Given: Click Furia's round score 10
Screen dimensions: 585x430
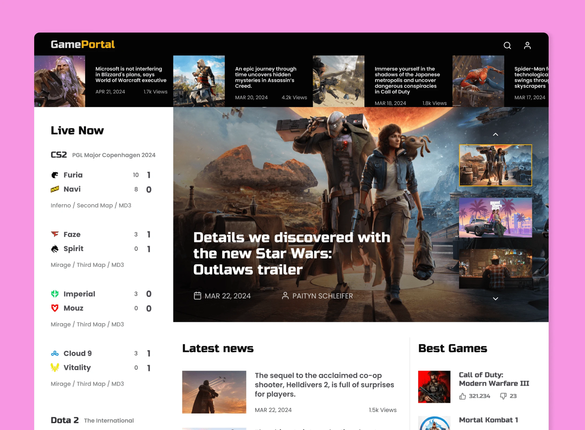Looking at the screenshot, I should [136, 175].
